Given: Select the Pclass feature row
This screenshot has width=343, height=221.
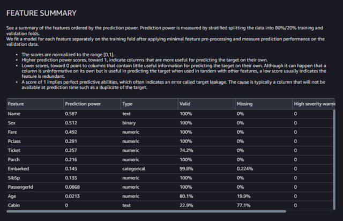Looking at the screenshot, I should [x=170, y=141].
